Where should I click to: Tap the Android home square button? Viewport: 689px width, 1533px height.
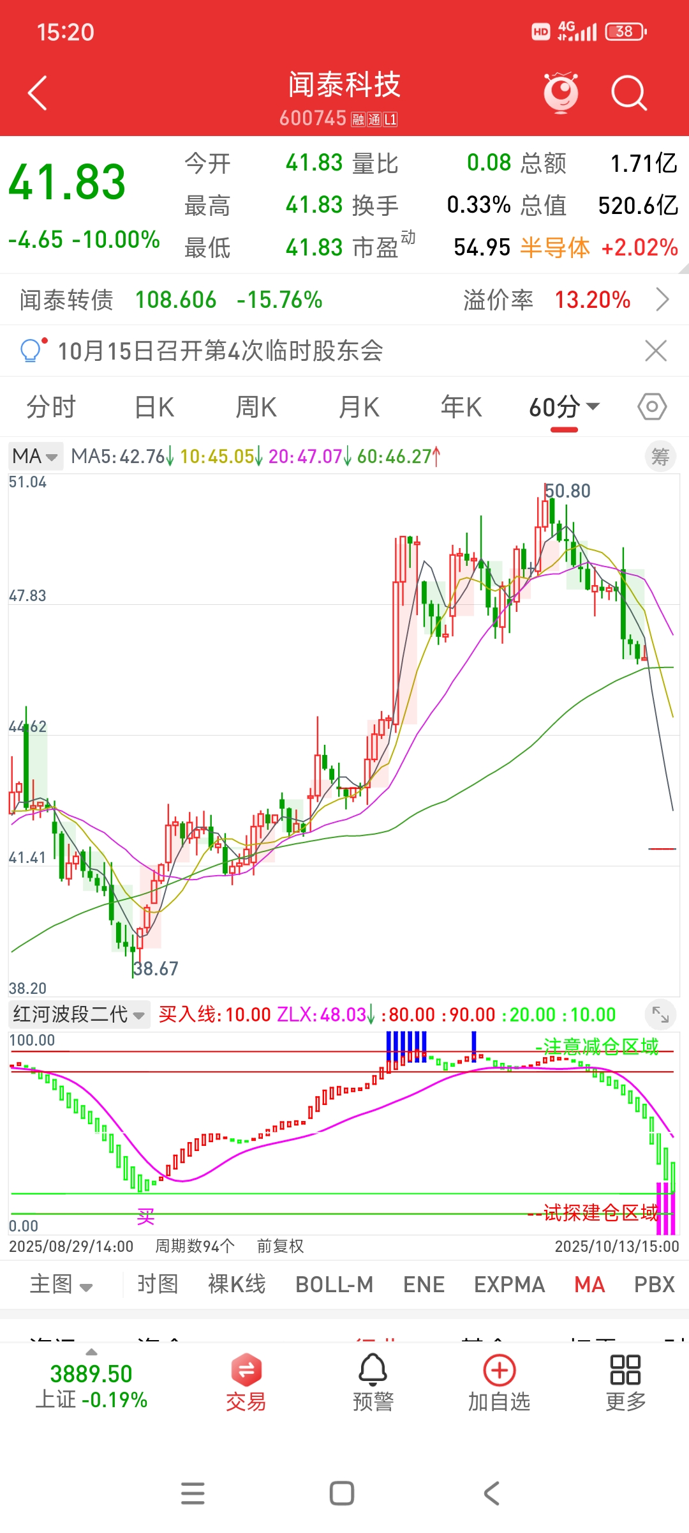pos(342,1493)
